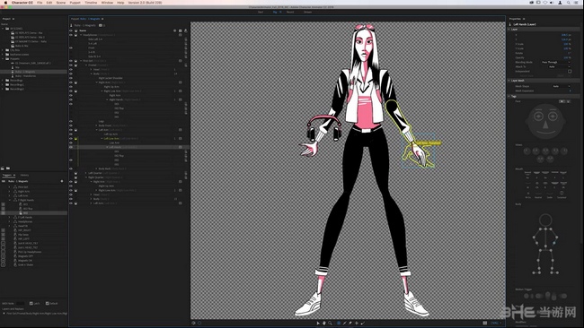Select the Zoom magnifier tool in the bottom toolbar

(x=330, y=324)
